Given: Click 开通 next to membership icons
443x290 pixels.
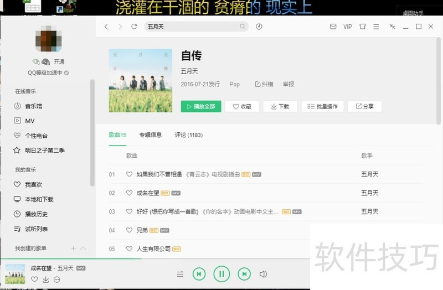Looking at the screenshot, I should click(59, 61).
